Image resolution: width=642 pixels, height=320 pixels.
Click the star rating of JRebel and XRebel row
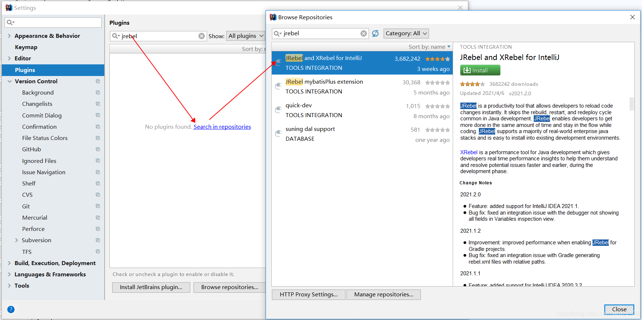[437, 59]
